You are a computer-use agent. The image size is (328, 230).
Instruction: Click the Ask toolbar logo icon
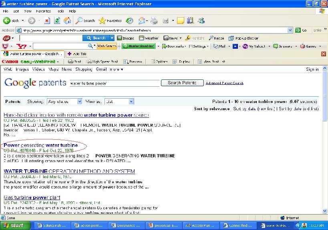tap(6, 38)
